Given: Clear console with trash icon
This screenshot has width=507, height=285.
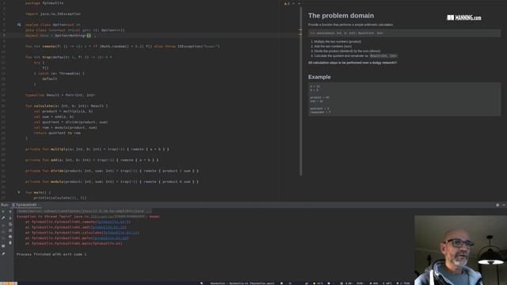Looking at the screenshot, I should coord(10,243).
